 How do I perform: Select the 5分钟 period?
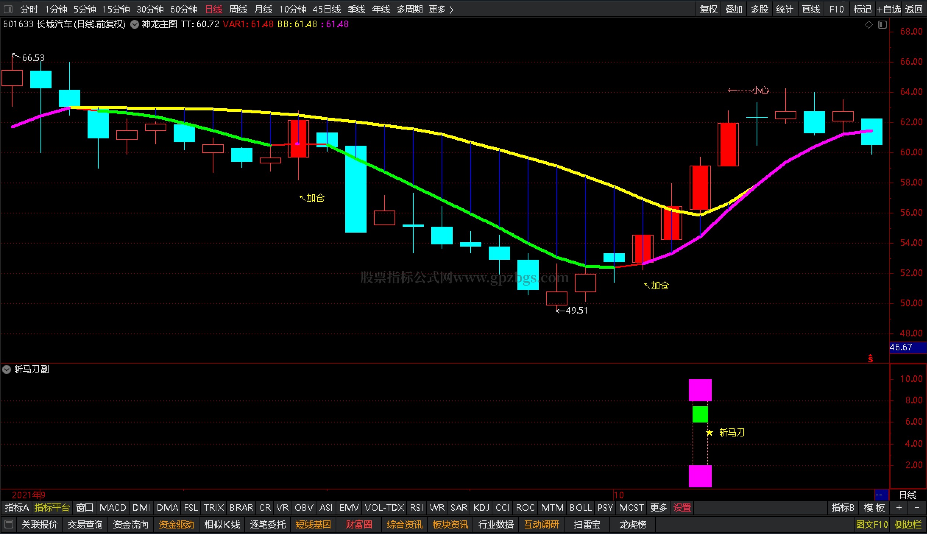click(x=85, y=9)
